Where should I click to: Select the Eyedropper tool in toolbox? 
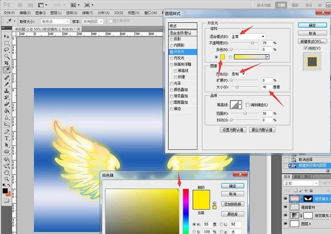click(7, 70)
